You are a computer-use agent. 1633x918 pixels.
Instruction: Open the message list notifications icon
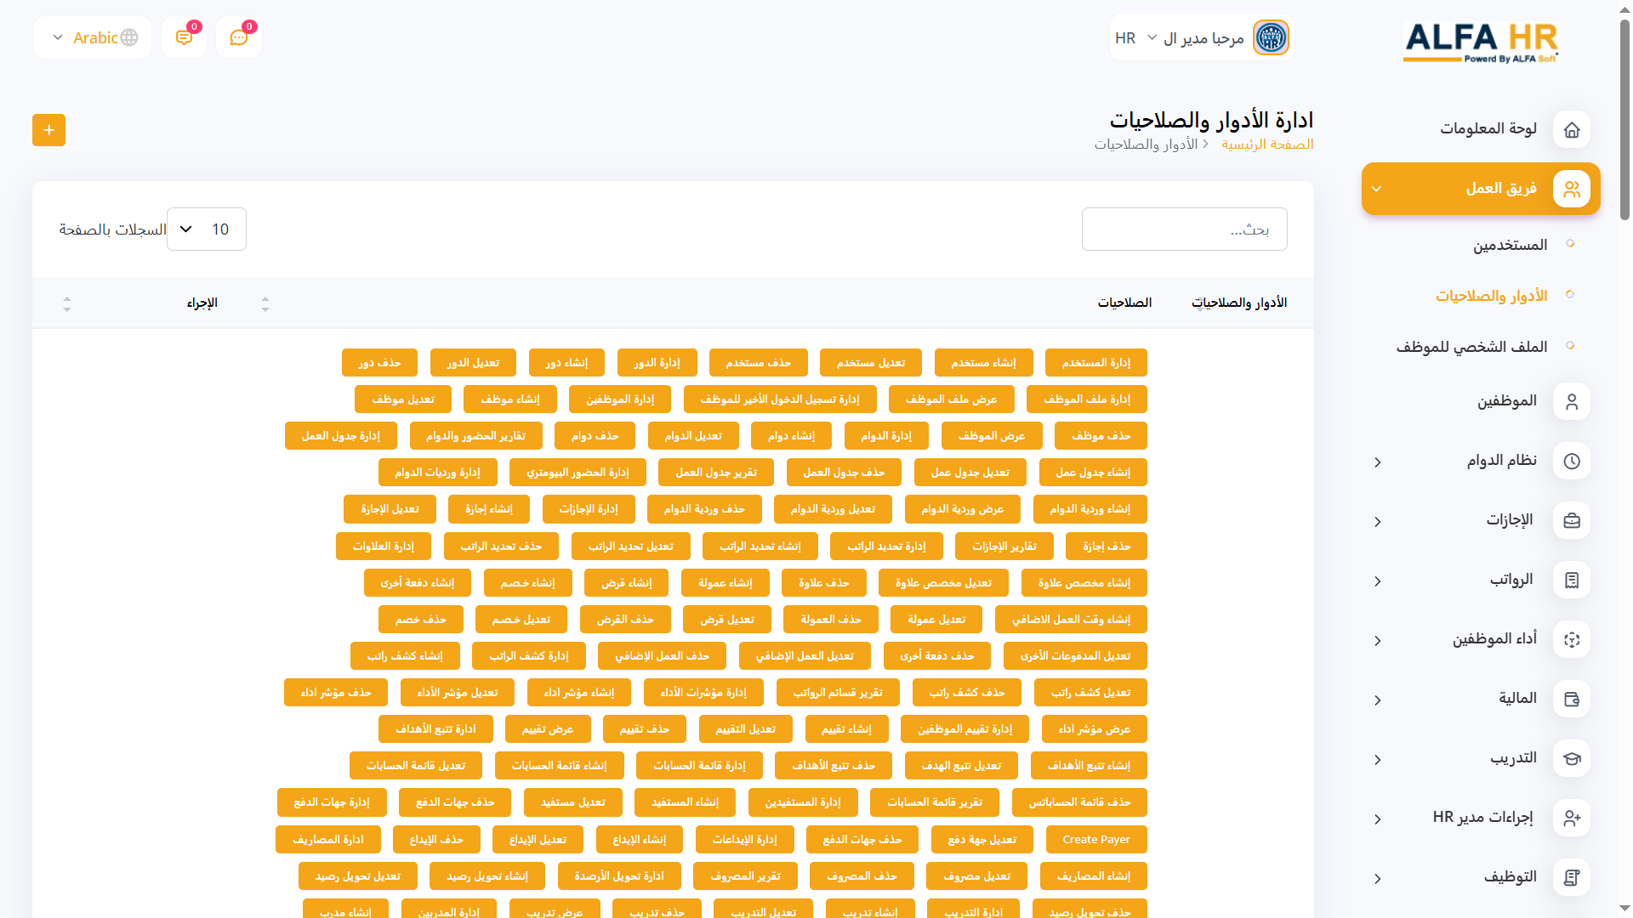coord(184,37)
